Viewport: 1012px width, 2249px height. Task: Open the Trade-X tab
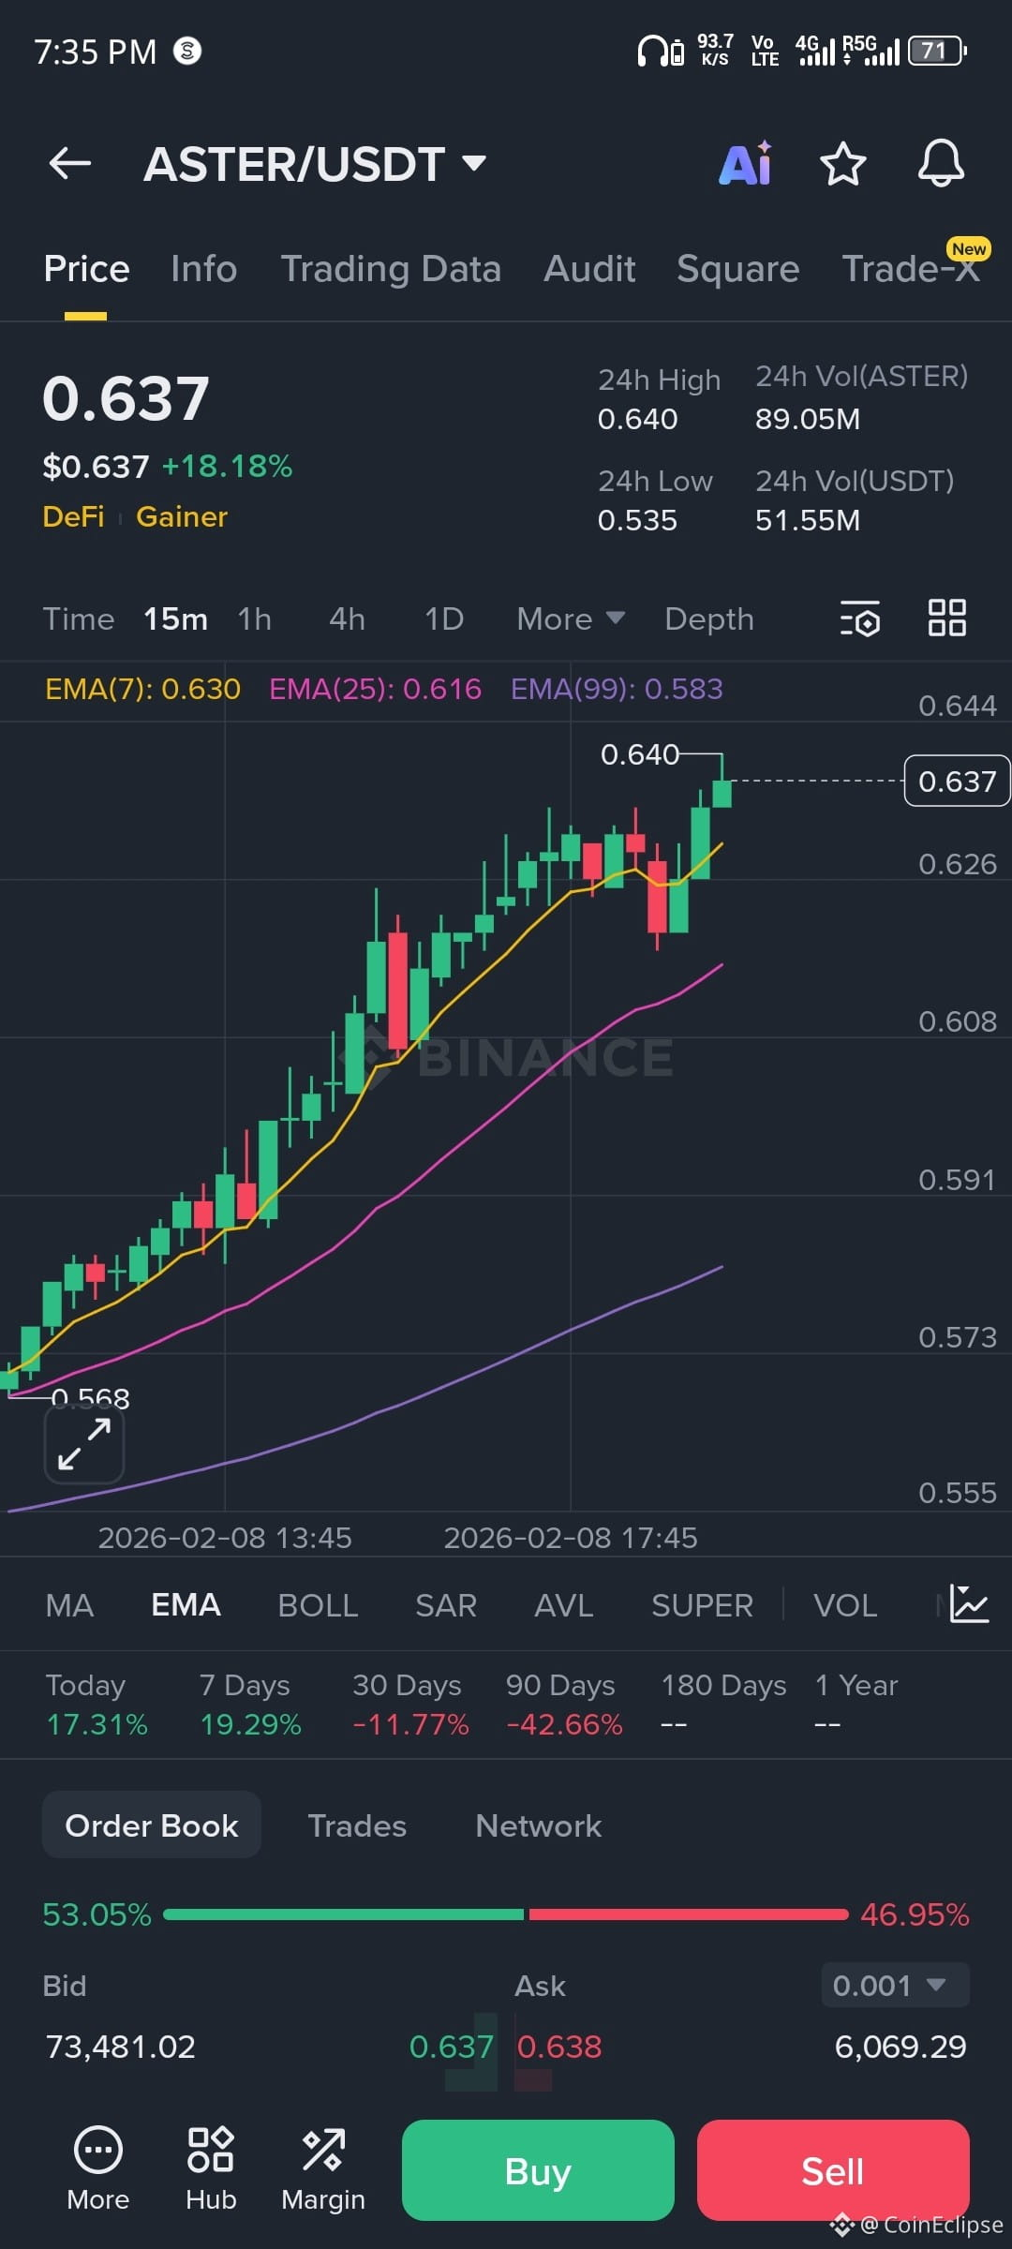(x=911, y=269)
